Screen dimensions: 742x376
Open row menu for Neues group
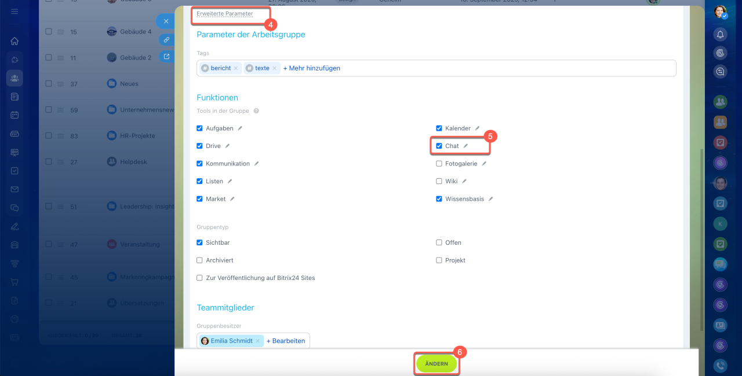[x=60, y=84]
